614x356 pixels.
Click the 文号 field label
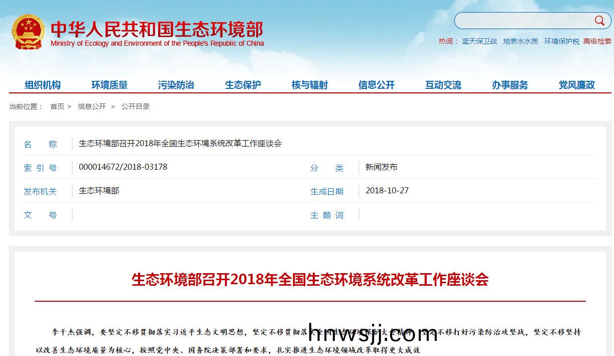click(x=40, y=215)
